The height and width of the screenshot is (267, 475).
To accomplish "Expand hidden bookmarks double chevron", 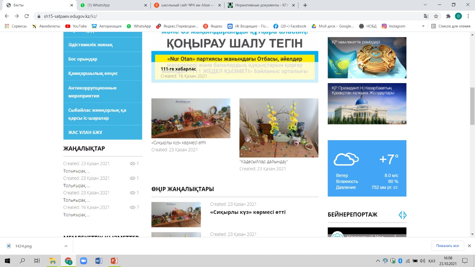I will [x=423, y=26].
